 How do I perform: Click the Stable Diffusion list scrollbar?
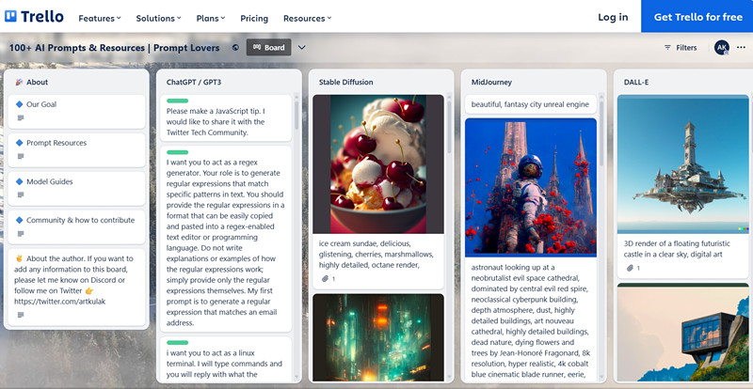click(x=449, y=127)
